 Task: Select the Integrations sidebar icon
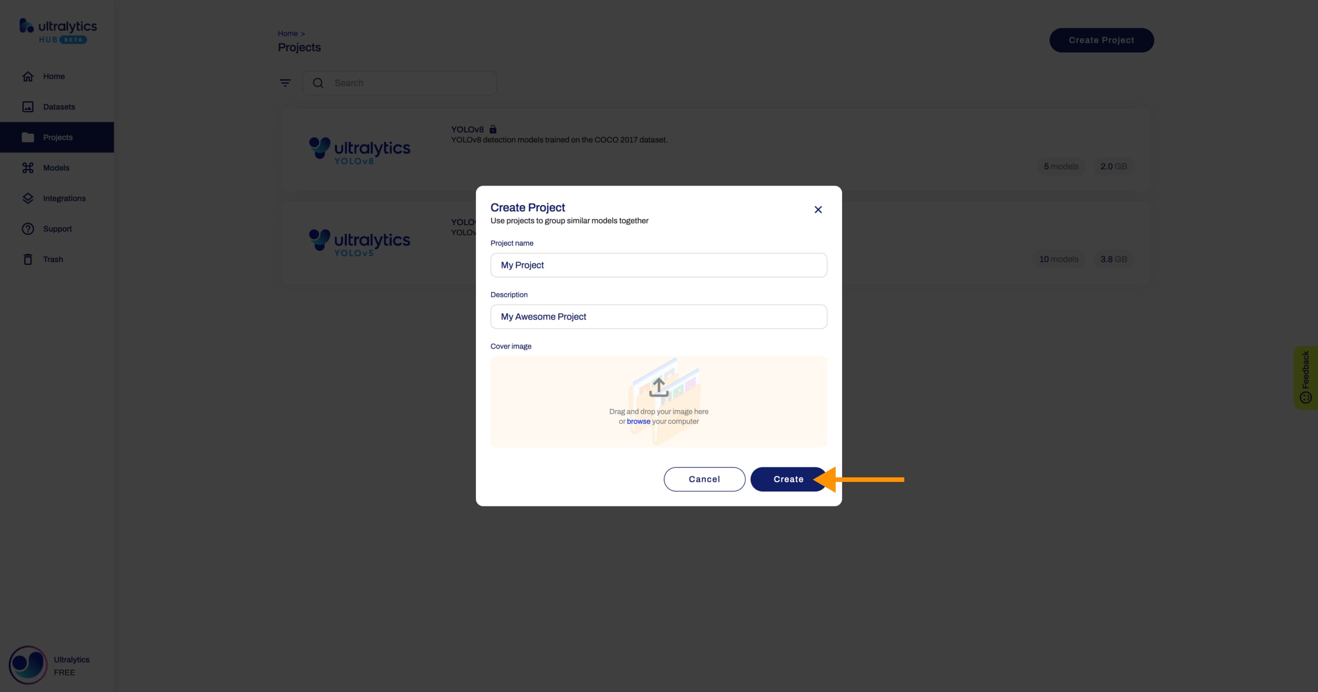coord(27,198)
